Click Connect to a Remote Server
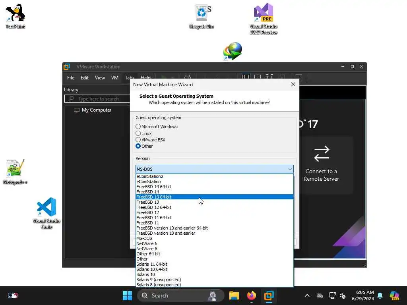The height and width of the screenshot is (305, 407). click(321, 165)
